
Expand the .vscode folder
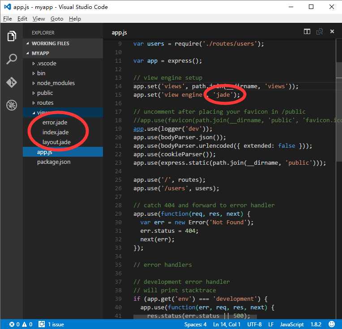(x=34, y=64)
